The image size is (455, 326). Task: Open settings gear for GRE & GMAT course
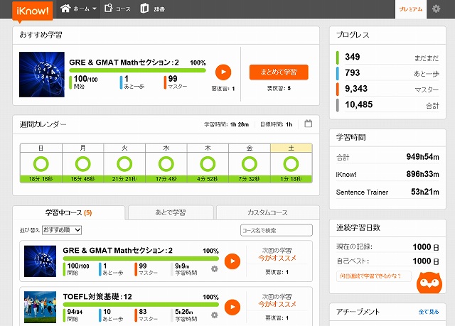[215, 269]
